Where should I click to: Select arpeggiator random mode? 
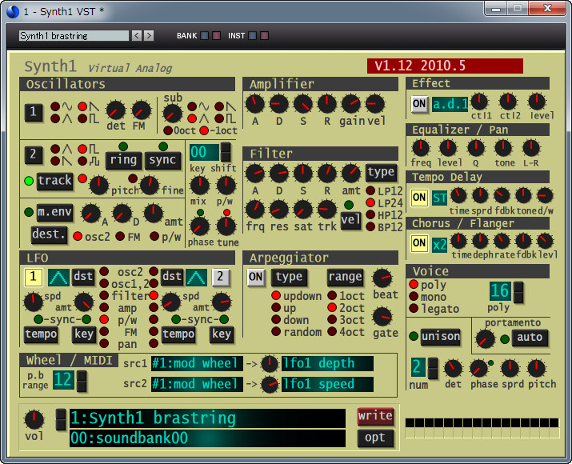pos(276,331)
